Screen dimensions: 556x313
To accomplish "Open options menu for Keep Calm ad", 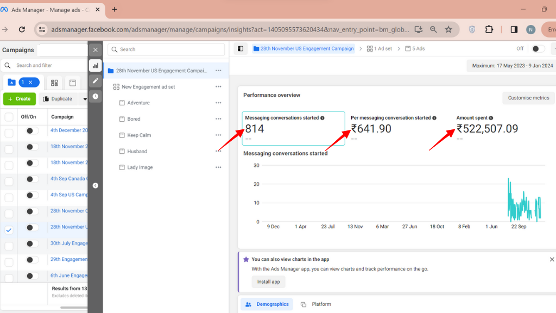I will click(x=218, y=135).
